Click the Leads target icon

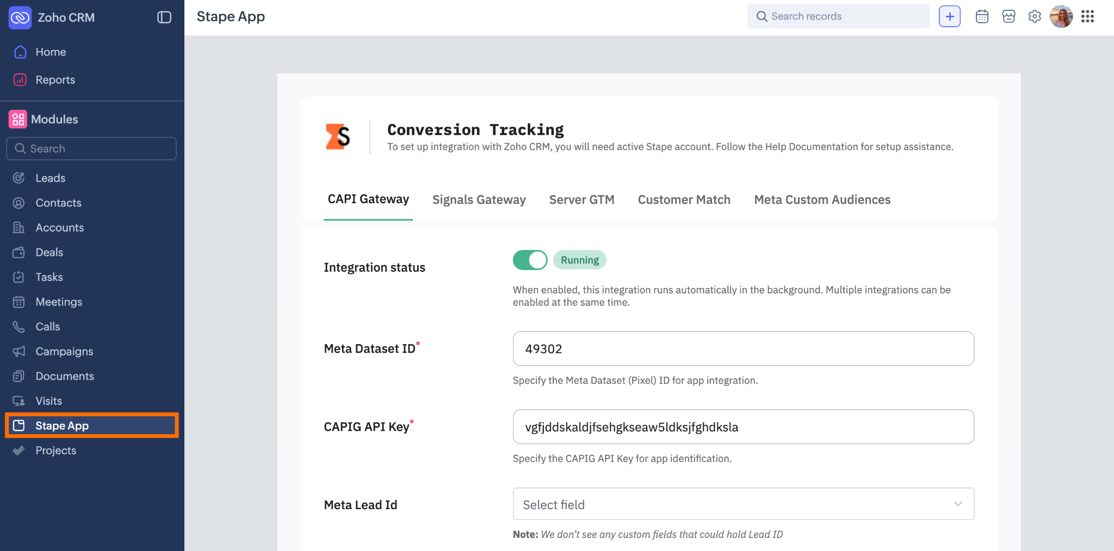coord(19,178)
